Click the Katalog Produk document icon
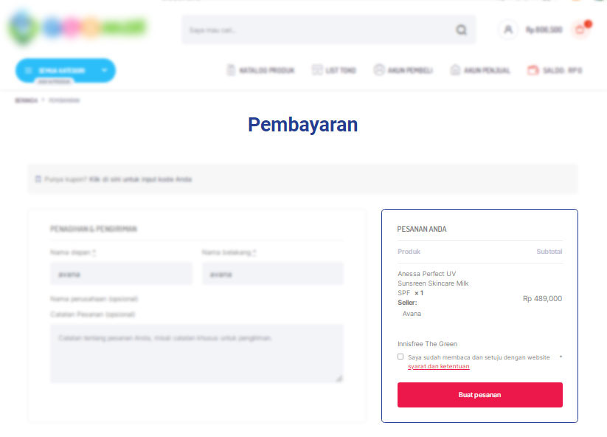 click(x=231, y=70)
